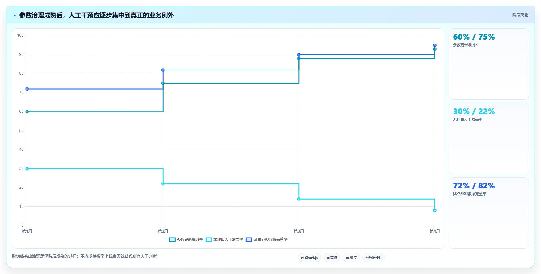Click the 无理由人工覆盖率 card caption

(468, 120)
